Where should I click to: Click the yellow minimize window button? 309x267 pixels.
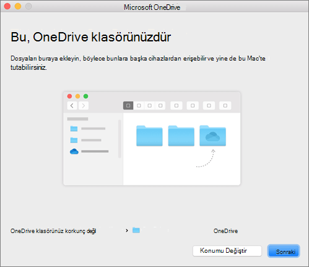click(x=18, y=6)
